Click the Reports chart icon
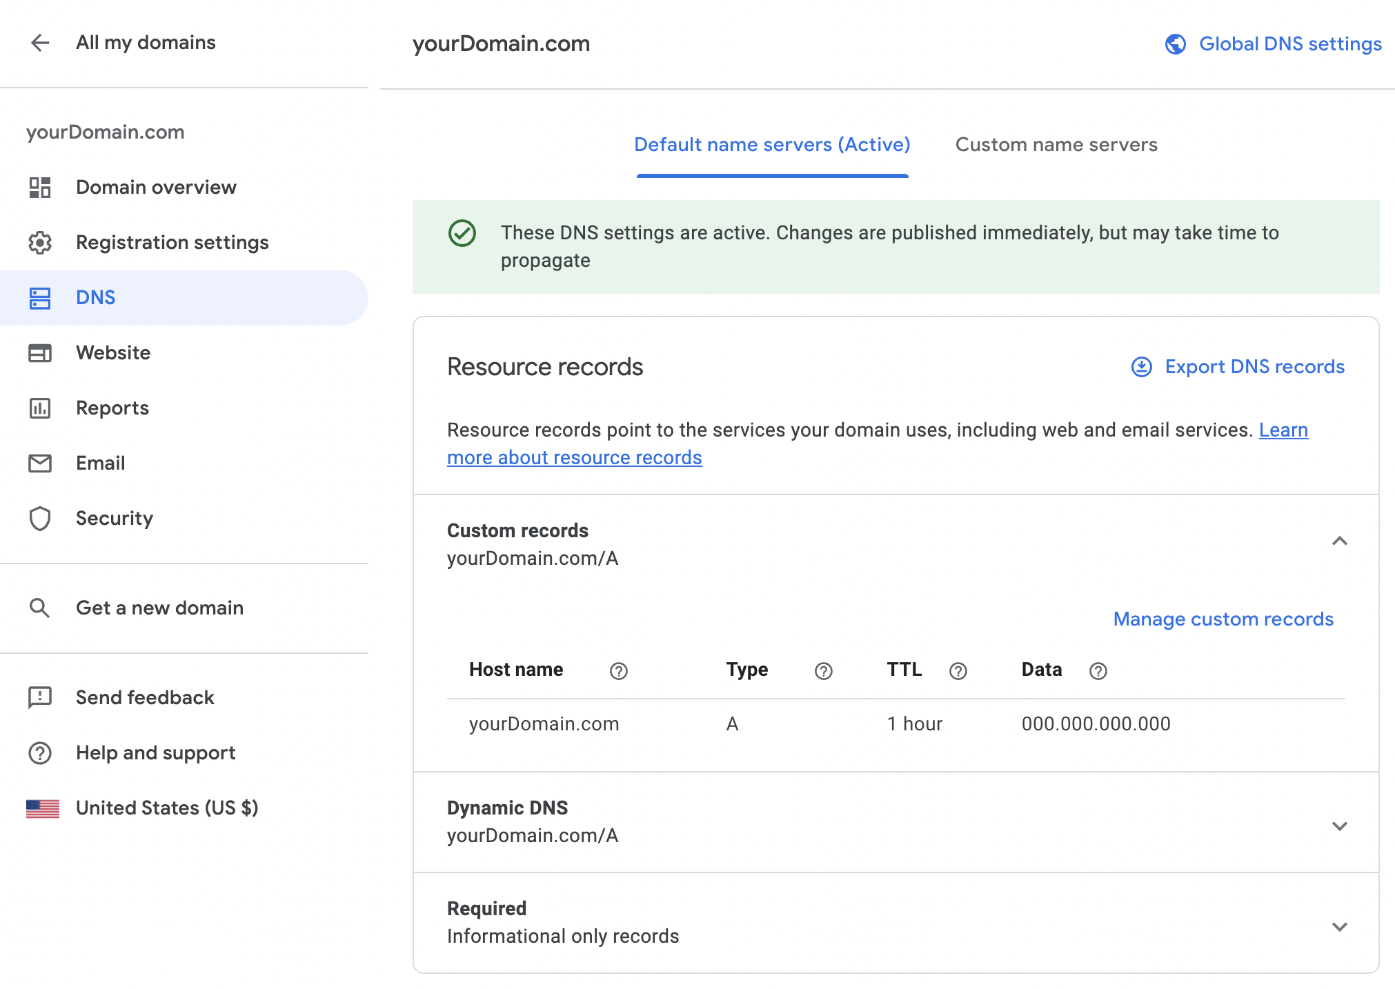The width and height of the screenshot is (1395, 989). (x=40, y=408)
